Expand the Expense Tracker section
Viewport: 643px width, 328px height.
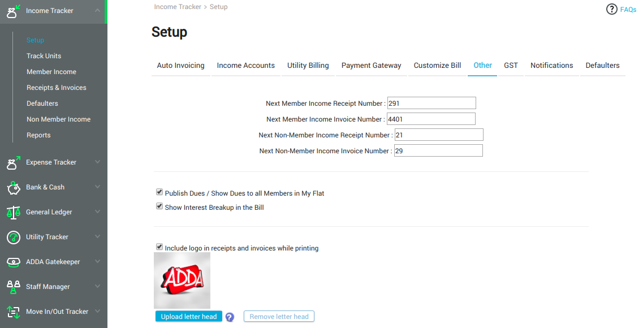98,162
